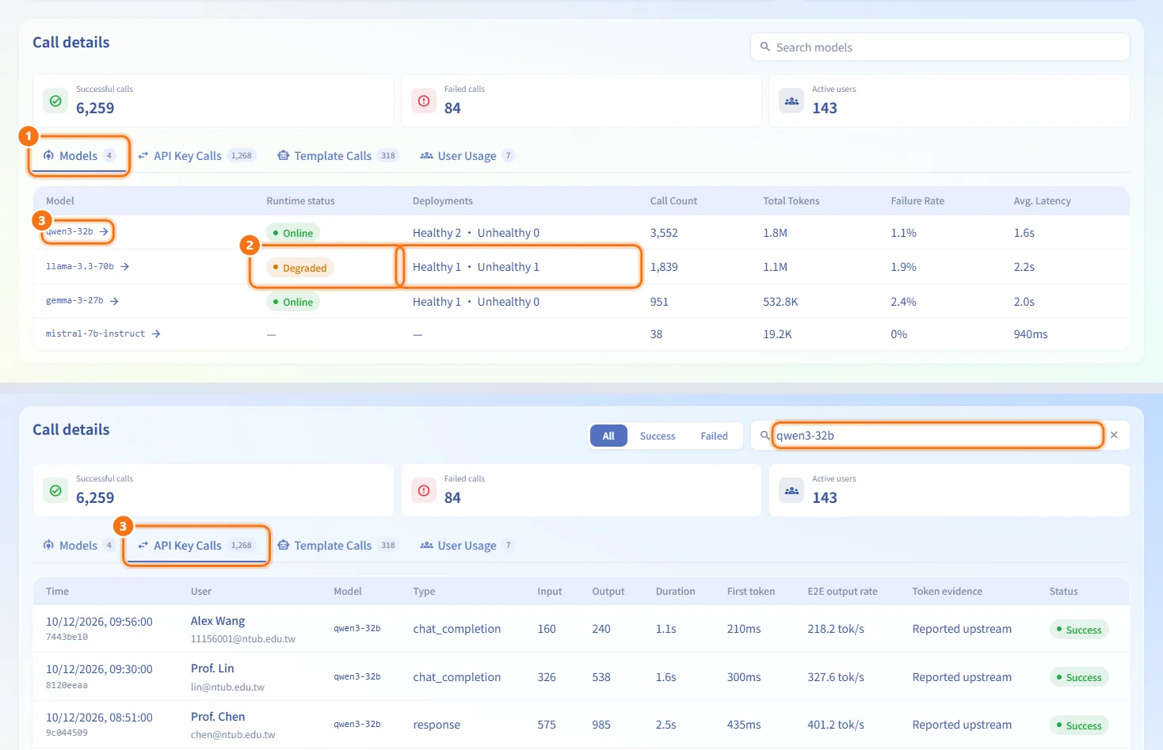This screenshot has width=1163, height=750.
Task: Open the Models tab in the upper panel
Action: click(79, 156)
